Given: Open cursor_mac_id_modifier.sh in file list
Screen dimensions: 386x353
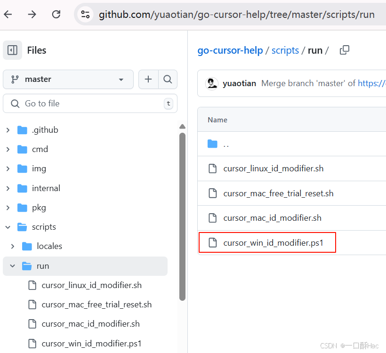Looking at the screenshot, I should 272,218.
